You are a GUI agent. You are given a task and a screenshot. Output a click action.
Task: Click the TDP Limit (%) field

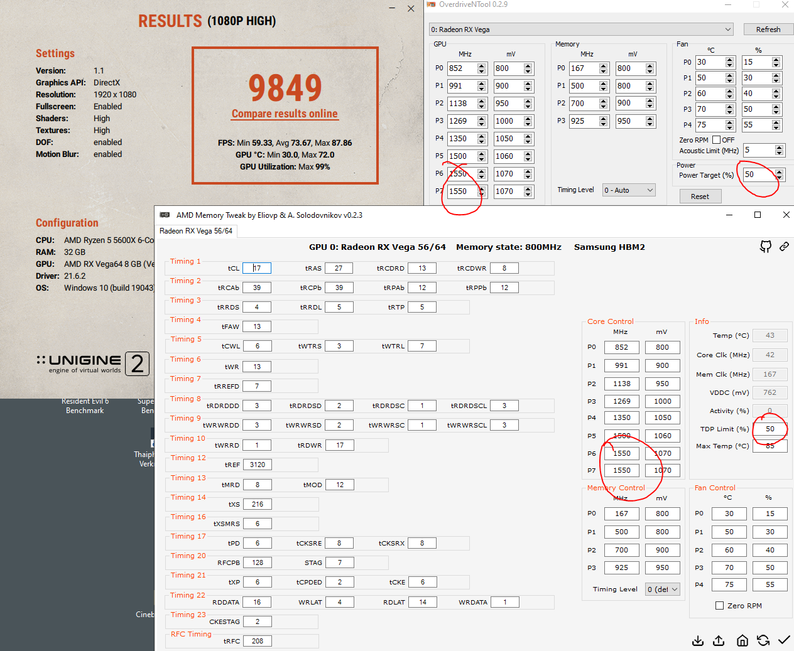point(770,429)
